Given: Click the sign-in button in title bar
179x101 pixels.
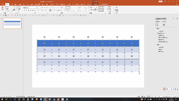Looking at the screenshot, I should 160,1.
